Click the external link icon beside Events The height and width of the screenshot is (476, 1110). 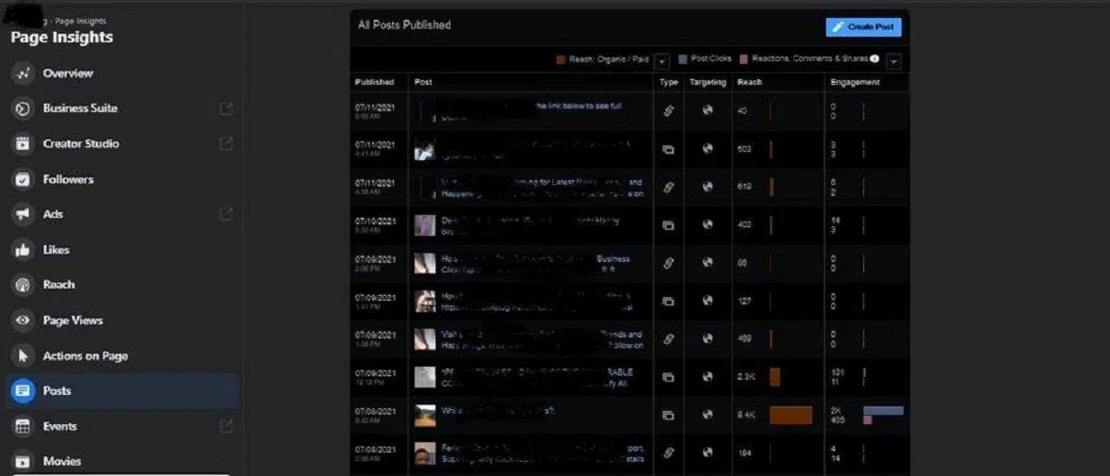226,426
